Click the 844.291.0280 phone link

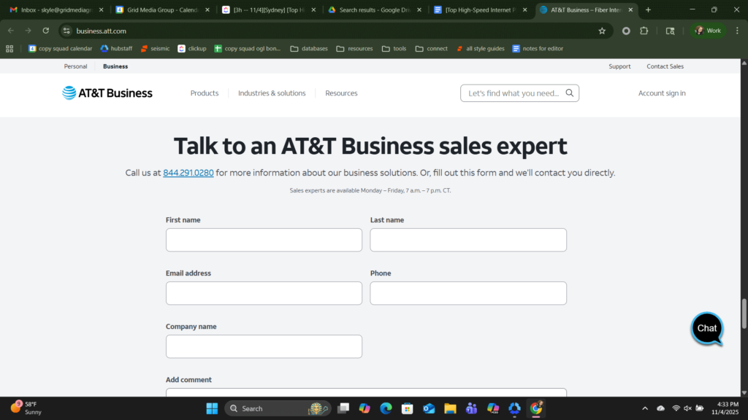click(x=188, y=173)
